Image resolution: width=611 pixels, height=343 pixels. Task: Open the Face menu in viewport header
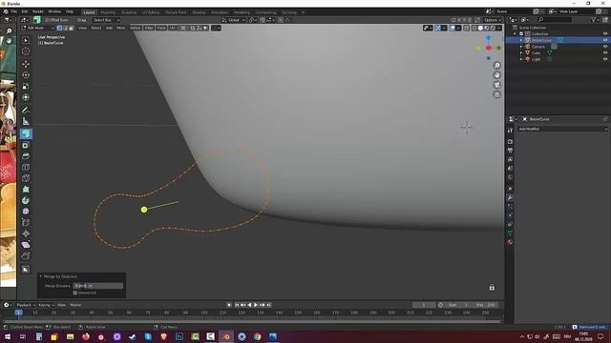[161, 28]
